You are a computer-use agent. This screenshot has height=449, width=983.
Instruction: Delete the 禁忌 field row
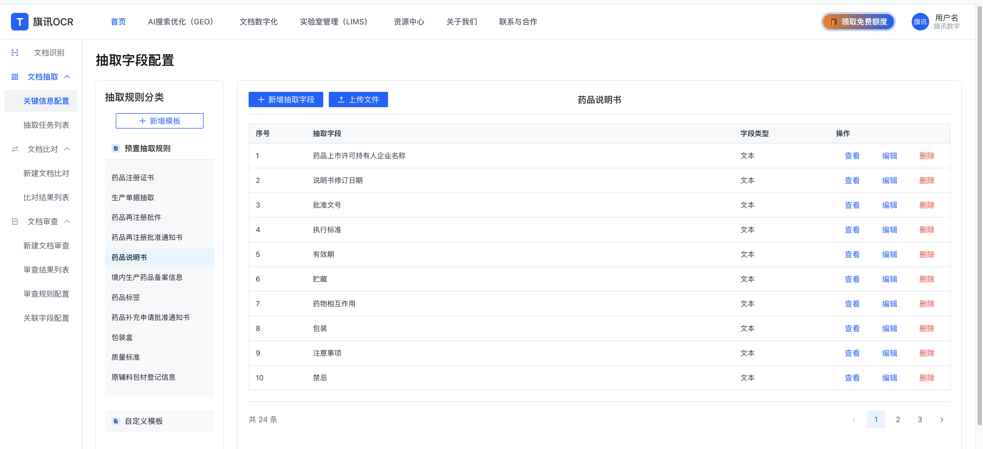click(926, 378)
